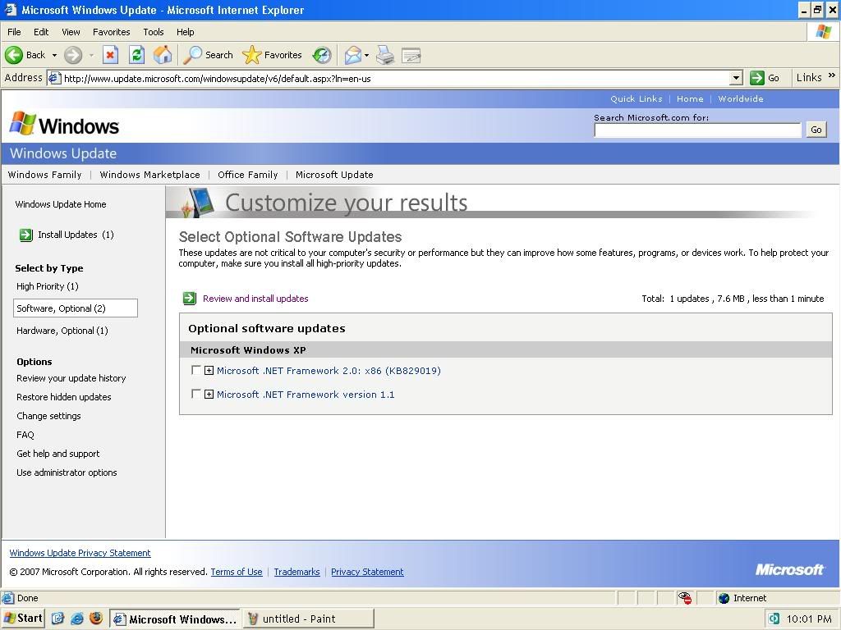Click green arrow icon beside Review and install updates
Image resolution: width=841 pixels, height=630 pixels.
click(190, 299)
